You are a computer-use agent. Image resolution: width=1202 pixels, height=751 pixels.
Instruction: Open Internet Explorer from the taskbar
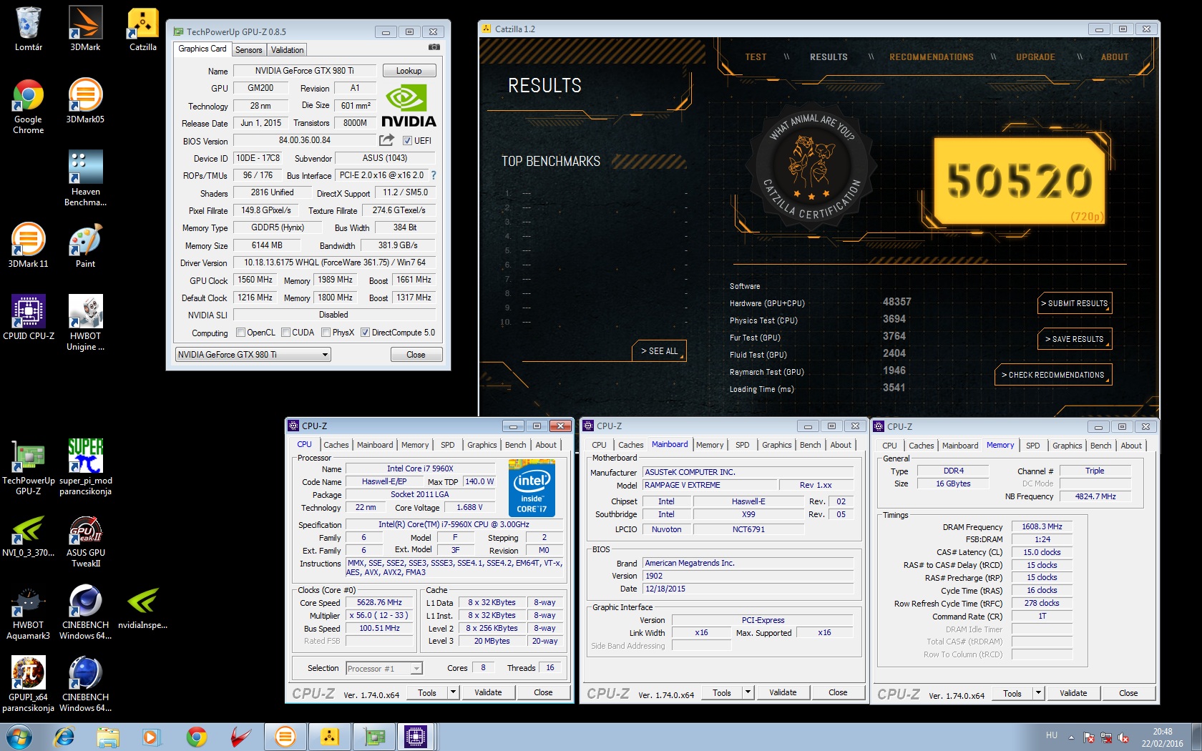(x=64, y=737)
